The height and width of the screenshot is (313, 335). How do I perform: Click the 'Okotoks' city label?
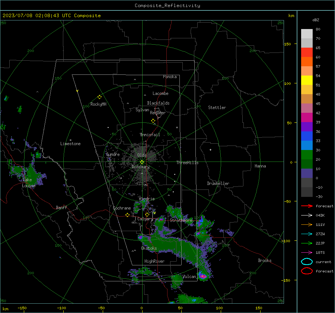coord(149,248)
